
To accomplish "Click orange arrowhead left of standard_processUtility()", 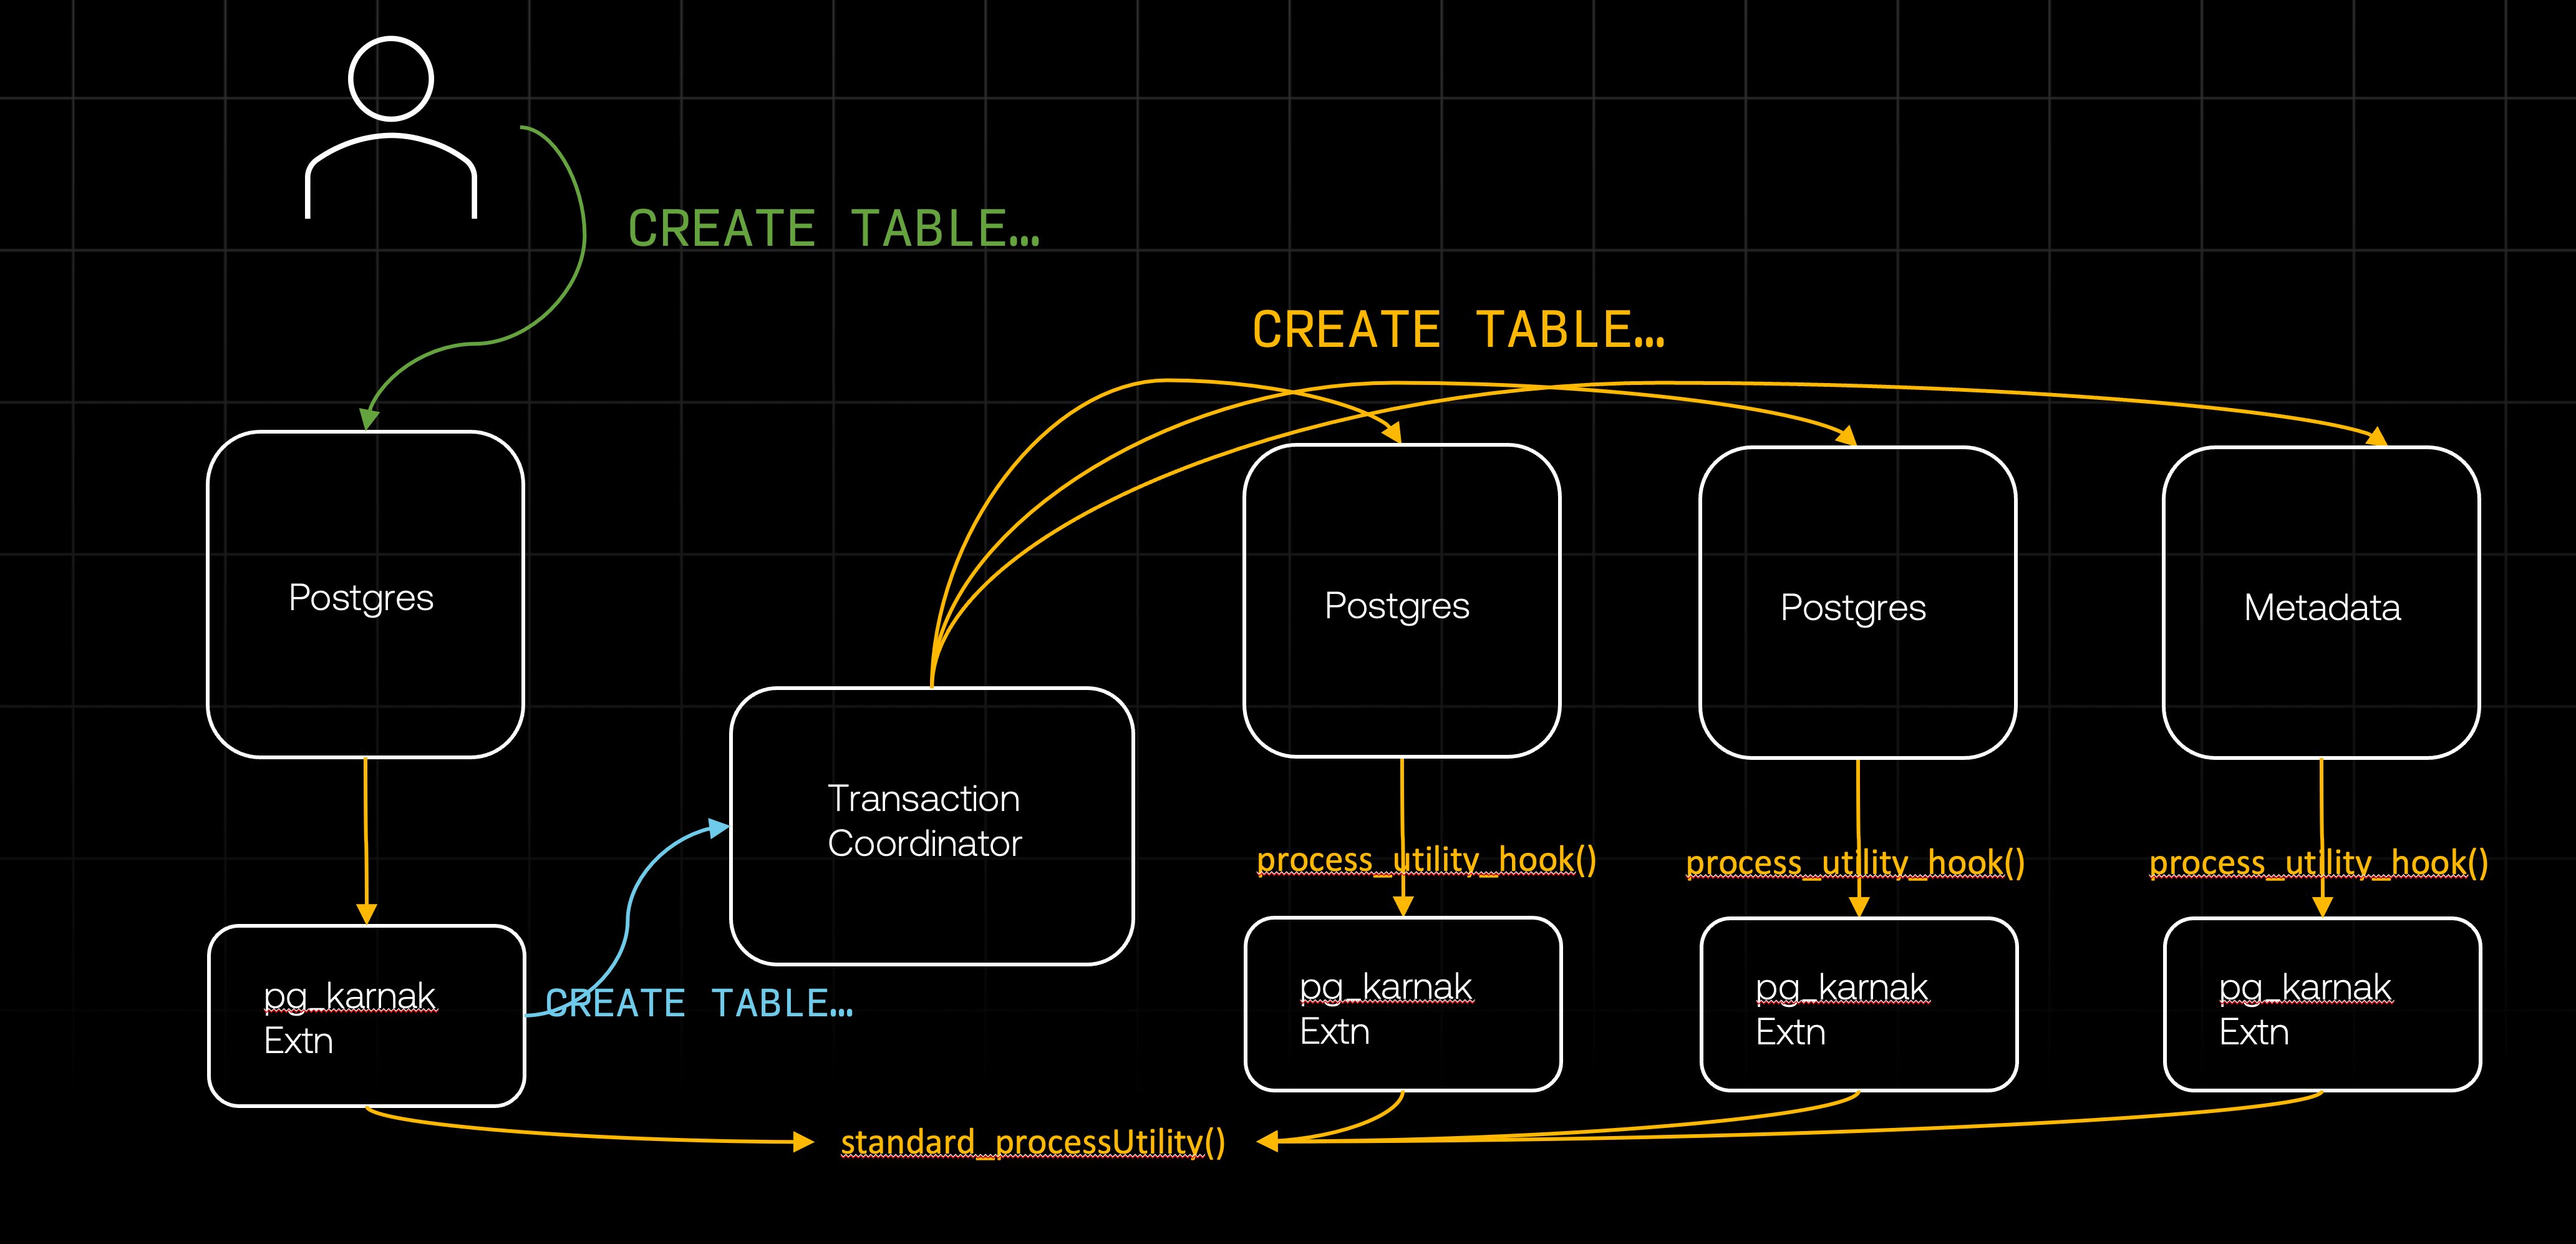I will coord(802,1141).
